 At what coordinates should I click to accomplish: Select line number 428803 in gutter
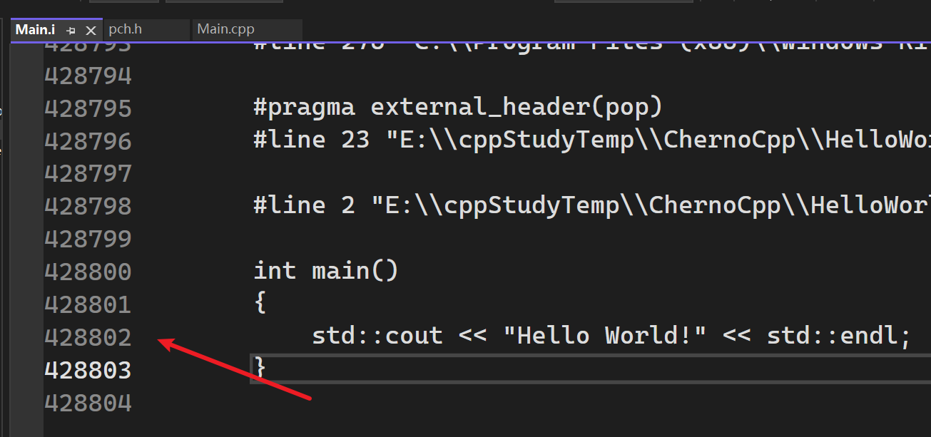tap(88, 370)
